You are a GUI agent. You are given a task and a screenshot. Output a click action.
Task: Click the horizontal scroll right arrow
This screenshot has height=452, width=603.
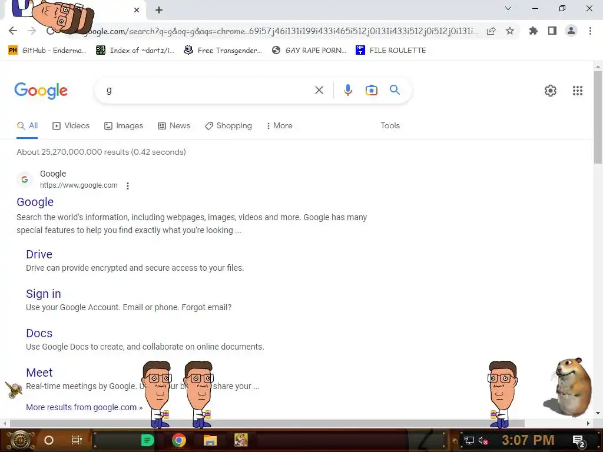tap(588, 423)
